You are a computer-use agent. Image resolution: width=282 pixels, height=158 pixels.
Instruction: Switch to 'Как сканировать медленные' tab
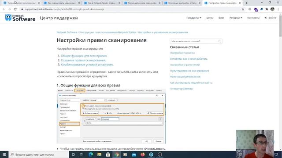61,3
